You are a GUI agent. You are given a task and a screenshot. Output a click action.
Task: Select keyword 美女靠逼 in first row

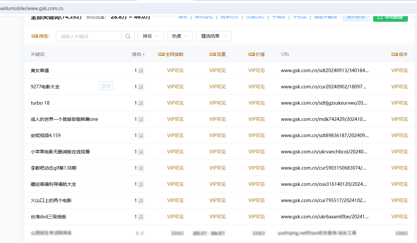pyautogui.click(x=40, y=70)
